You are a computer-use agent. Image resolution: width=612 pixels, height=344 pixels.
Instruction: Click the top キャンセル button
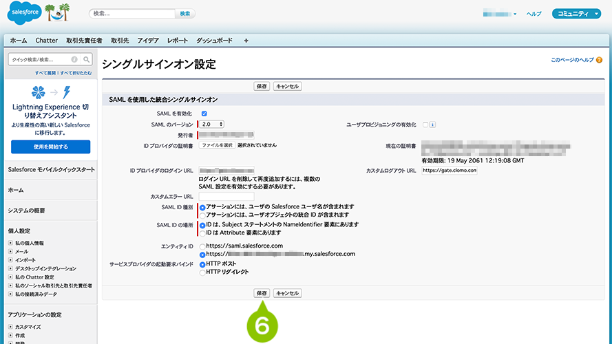287,86
